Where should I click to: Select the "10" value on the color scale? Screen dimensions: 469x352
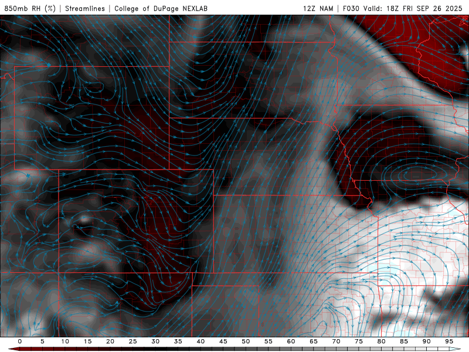65,341
